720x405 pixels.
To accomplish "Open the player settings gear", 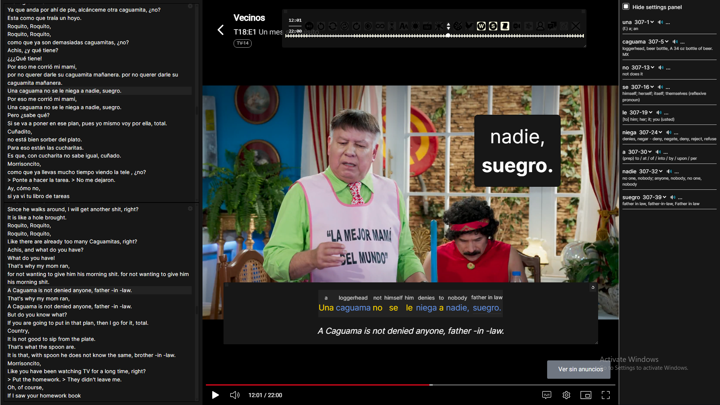I will click(x=566, y=395).
